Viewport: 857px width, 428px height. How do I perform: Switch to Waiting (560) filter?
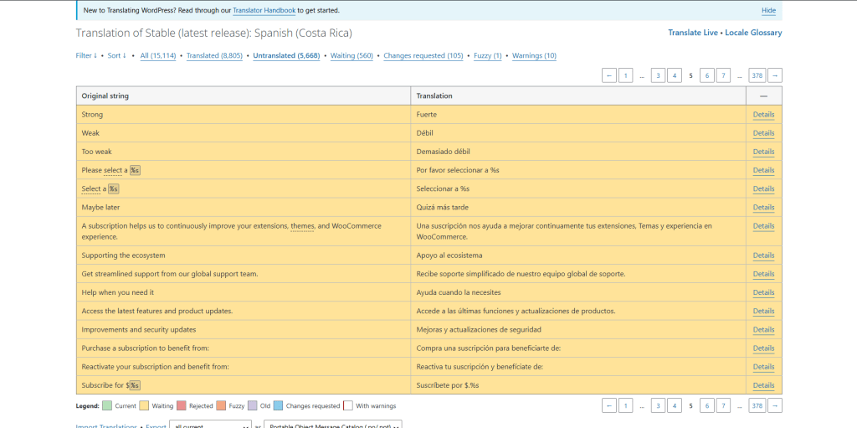(352, 56)
